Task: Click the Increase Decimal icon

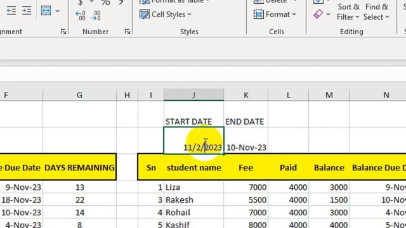Action: [81, 15]
